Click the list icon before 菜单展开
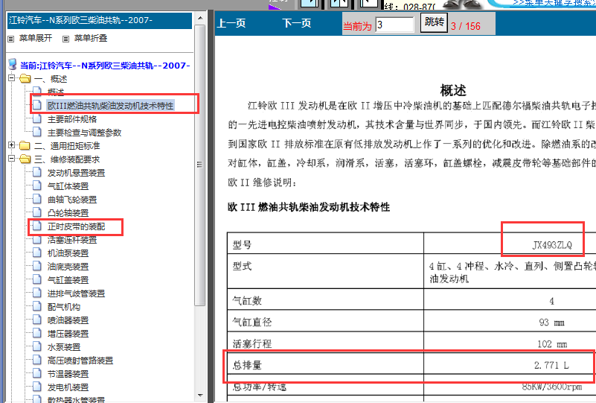Image resolution: width=596 pixels, height=403 pixels. pyautogui.click(x=11, y=39)
